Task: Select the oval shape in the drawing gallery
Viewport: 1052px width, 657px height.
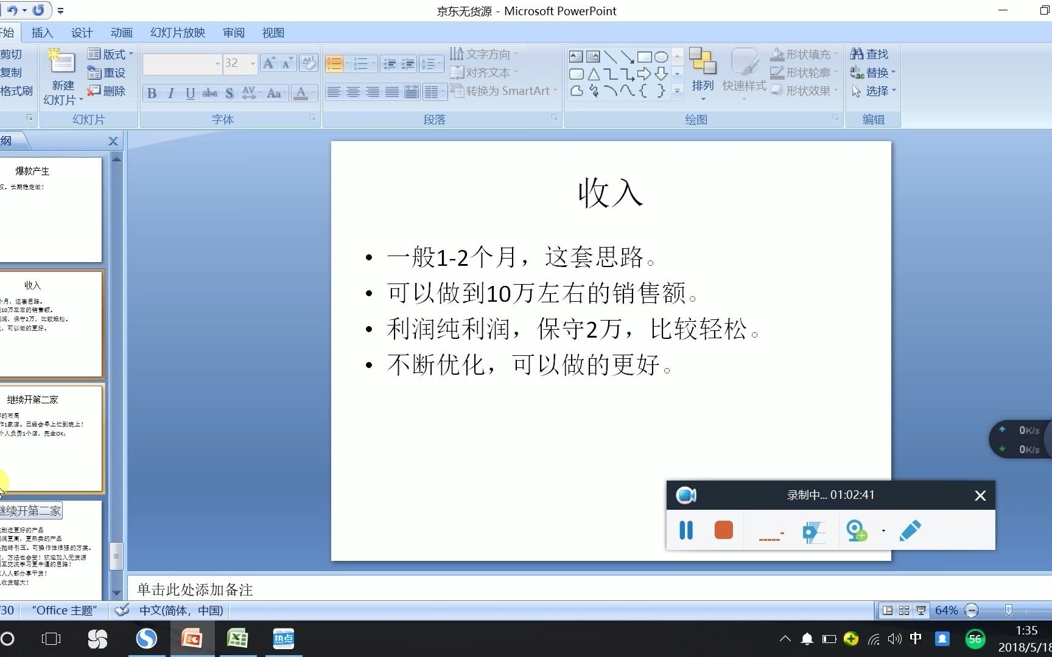Action: coord(661,57)
